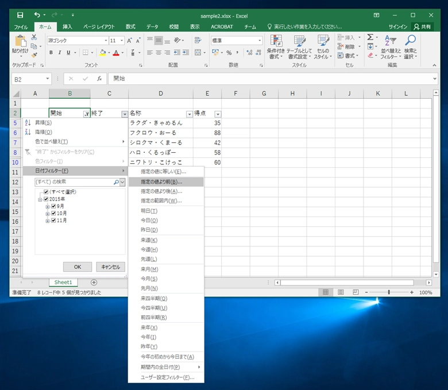
Task: Open the 得点 column filter dropdown
Action: (218, 114)
